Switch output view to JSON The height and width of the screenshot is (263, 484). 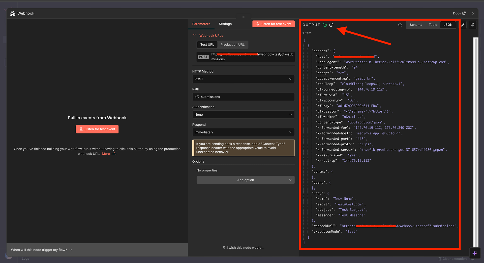pos(448,25)
